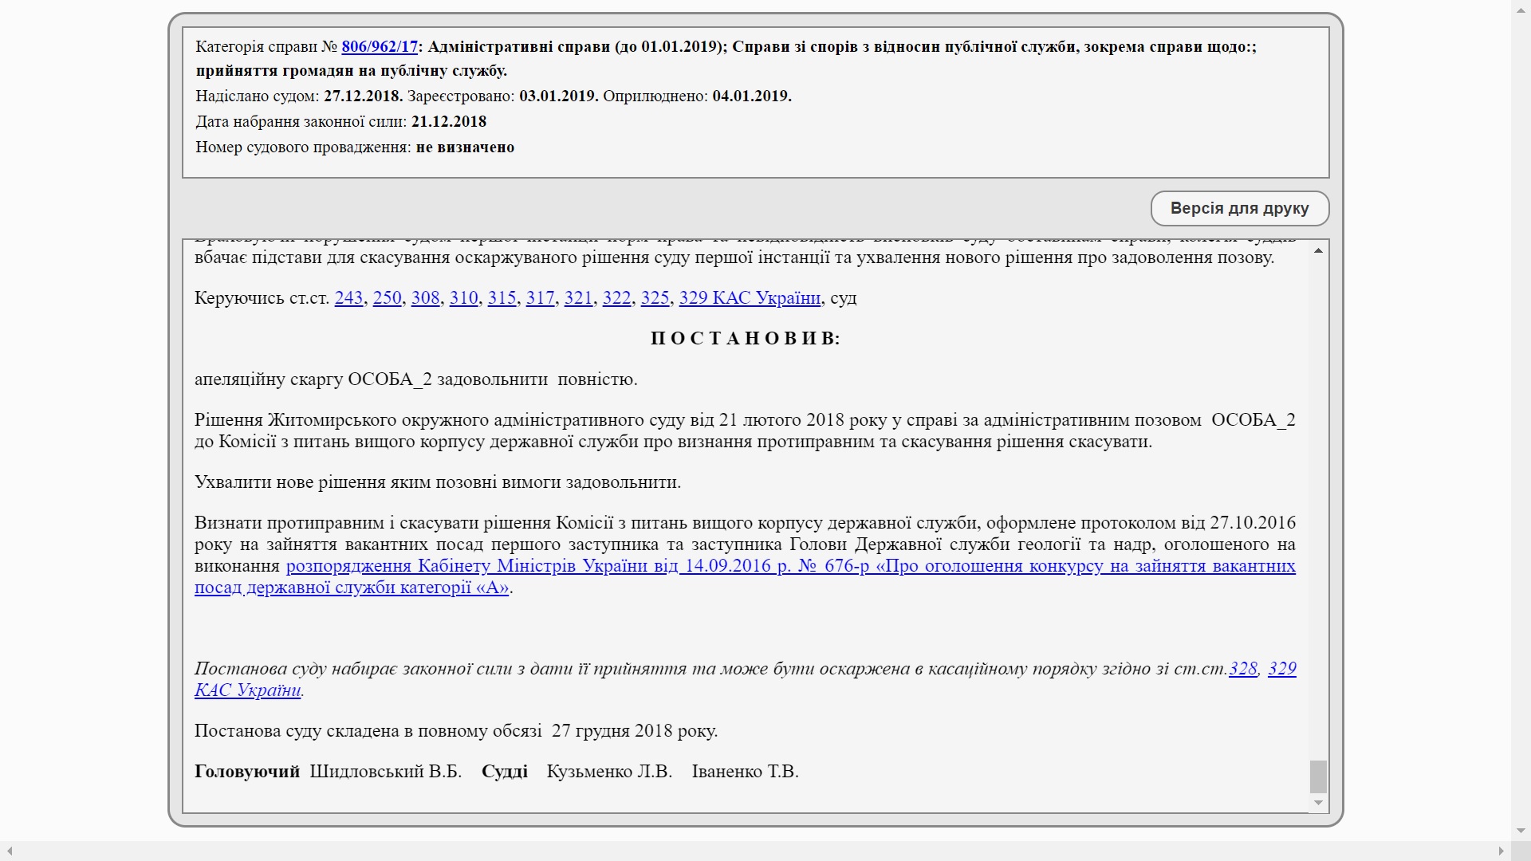Screen dimensions: 1531x861
Task: Open article 317 link
Action: pyautogui.click(x=540, y=297)
